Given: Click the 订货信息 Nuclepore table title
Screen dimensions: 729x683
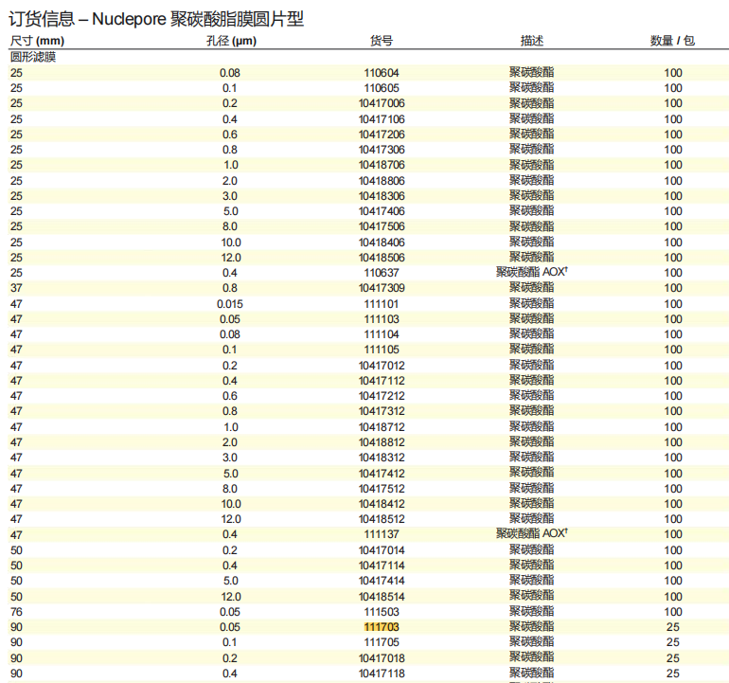Looking at the screenshot, I should [157, 18].
